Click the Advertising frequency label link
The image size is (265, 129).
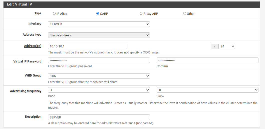[x=26, y=91]
